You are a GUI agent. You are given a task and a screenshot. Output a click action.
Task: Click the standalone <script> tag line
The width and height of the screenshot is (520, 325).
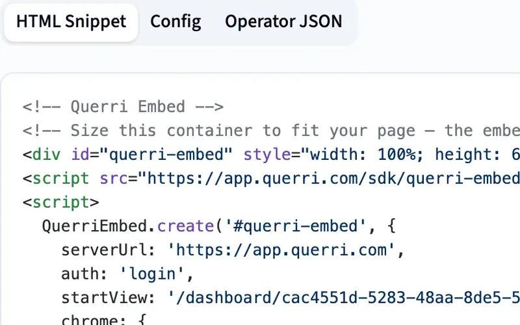tap(60, 202)
